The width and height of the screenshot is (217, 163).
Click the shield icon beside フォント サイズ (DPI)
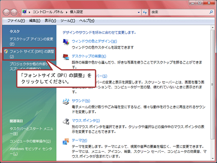(x=6, y=52)
